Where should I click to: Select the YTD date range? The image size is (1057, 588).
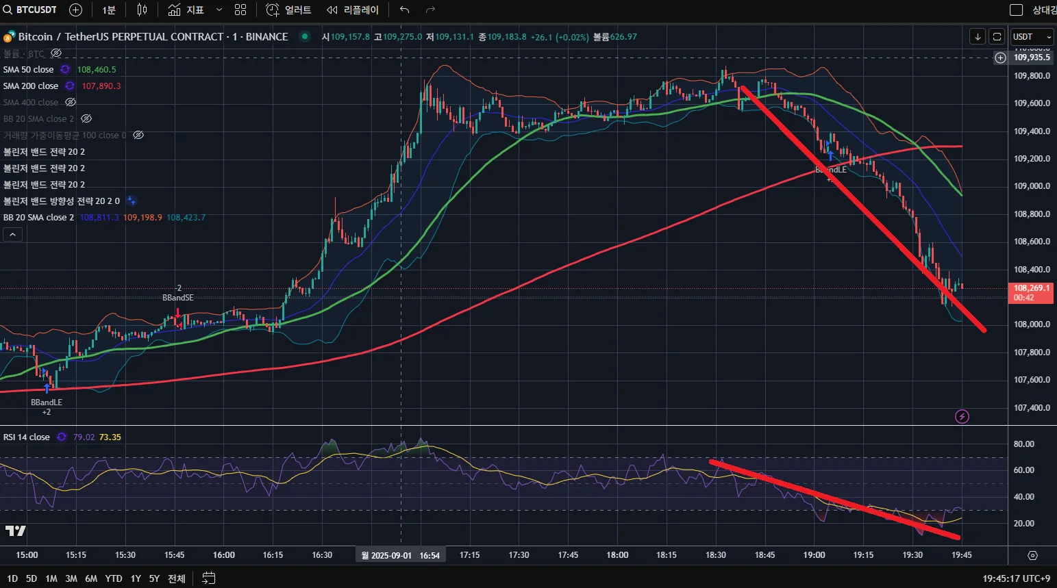coord(114,578)
